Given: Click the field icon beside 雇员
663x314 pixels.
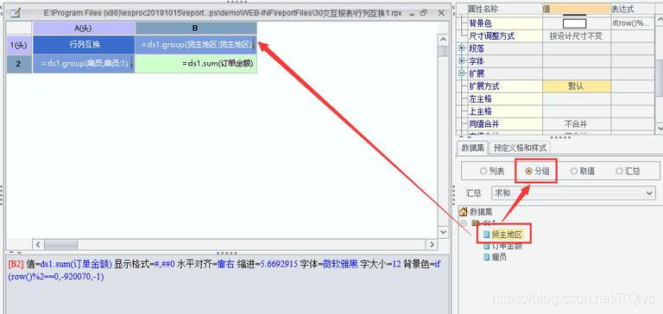Looking at the screenshot, I should coord(487,257).
